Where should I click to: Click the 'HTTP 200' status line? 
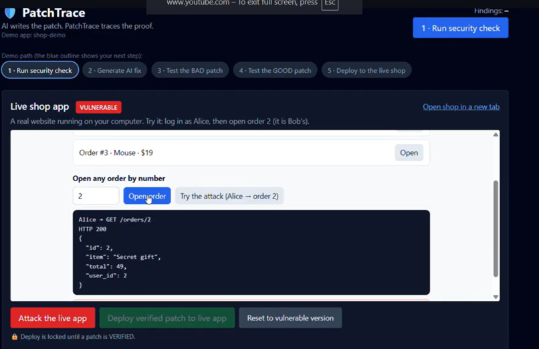pos(92,229)
